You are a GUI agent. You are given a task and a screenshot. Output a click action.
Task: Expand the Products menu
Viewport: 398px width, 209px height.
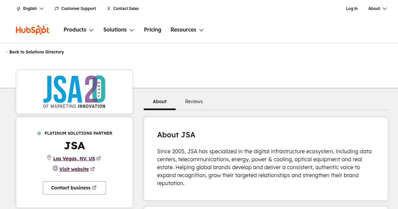[x=79, y=30]
